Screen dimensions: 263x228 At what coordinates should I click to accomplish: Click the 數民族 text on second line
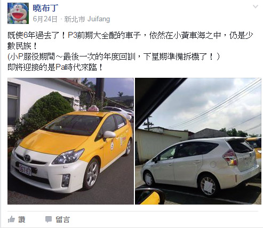[x=22, y=46]
